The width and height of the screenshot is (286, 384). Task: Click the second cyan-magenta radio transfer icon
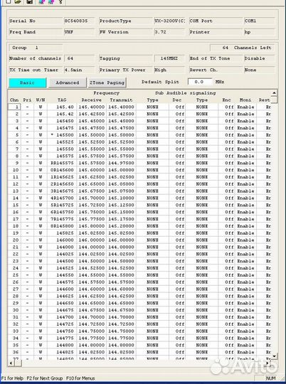(51, 1)
